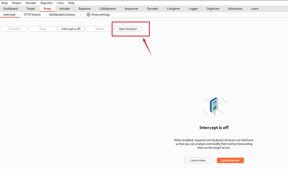Click the Proxy settings gear icon
This screenshot has height=169, width=288.
tap(88, 15)
